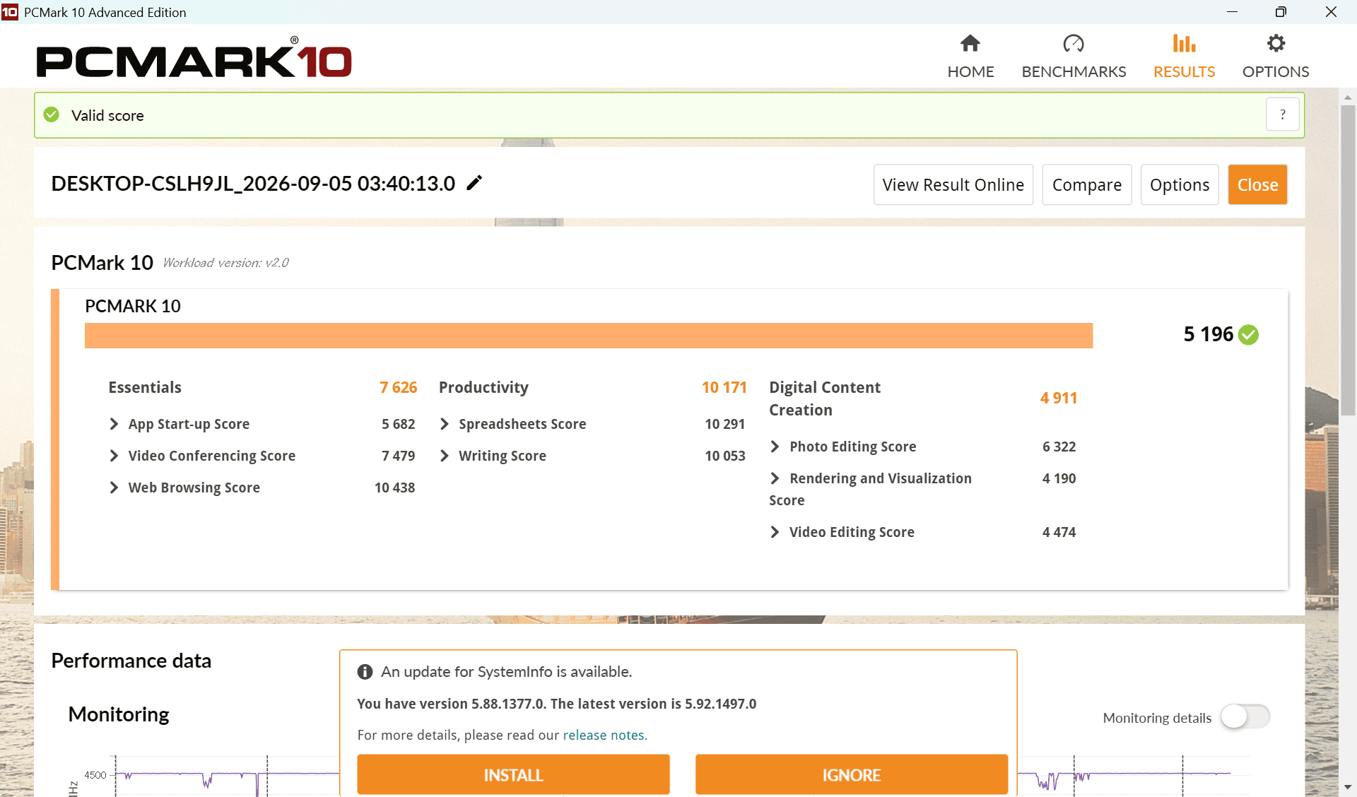Click the Options gear icon
1357x797 pixels.
[x=1276, y=44]
